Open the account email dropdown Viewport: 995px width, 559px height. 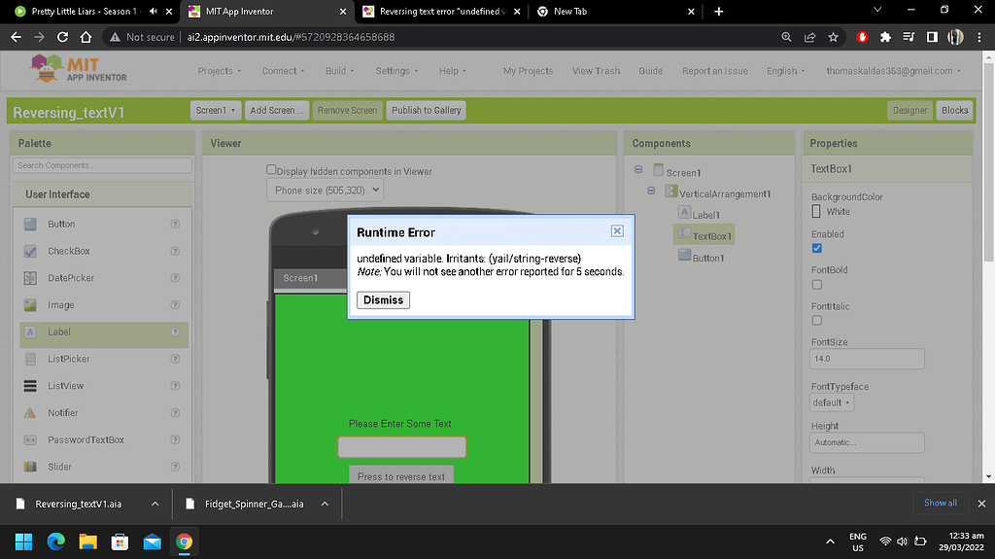[x=894, y=71]
